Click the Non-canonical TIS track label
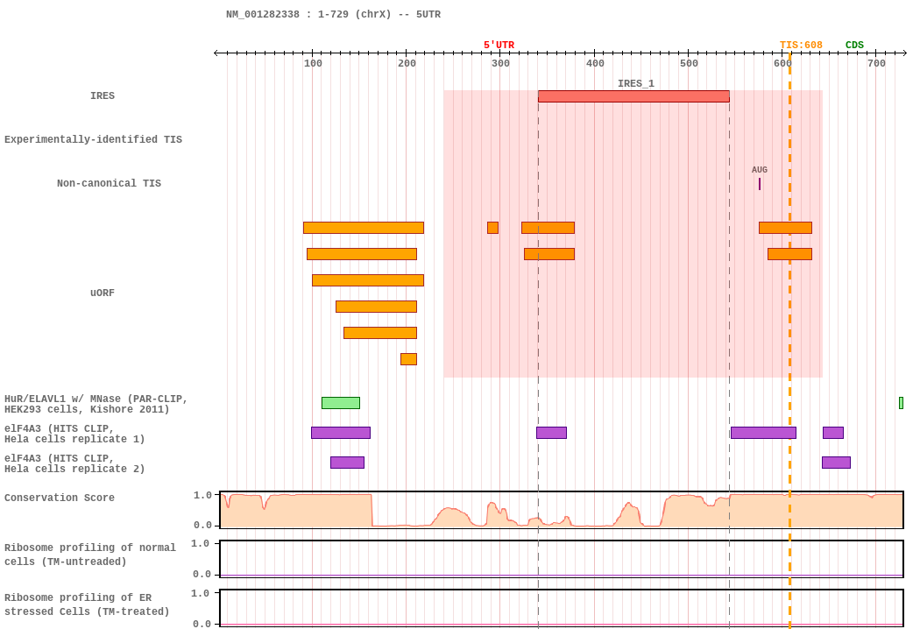The width and height of the screenshot is (920, 636). point(110,183)
